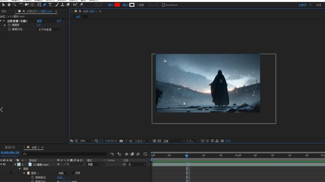Click the parent pick whip for 3.1素材.mp4
The height and width of the screenshot is (182, 325).
coord(124,165)
